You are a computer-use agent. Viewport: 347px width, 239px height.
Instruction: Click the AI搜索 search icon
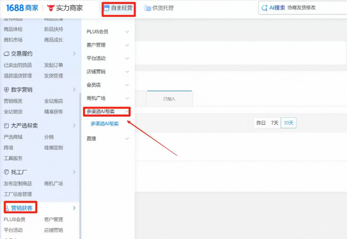coord(265,8)
